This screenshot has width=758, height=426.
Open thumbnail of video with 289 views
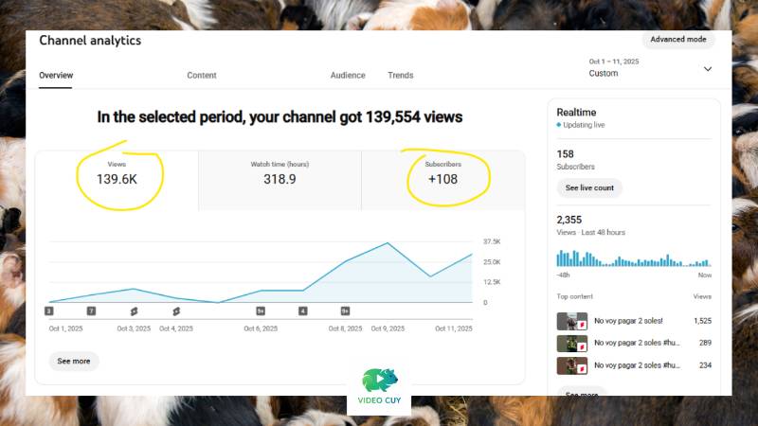[x=571, y=344]
